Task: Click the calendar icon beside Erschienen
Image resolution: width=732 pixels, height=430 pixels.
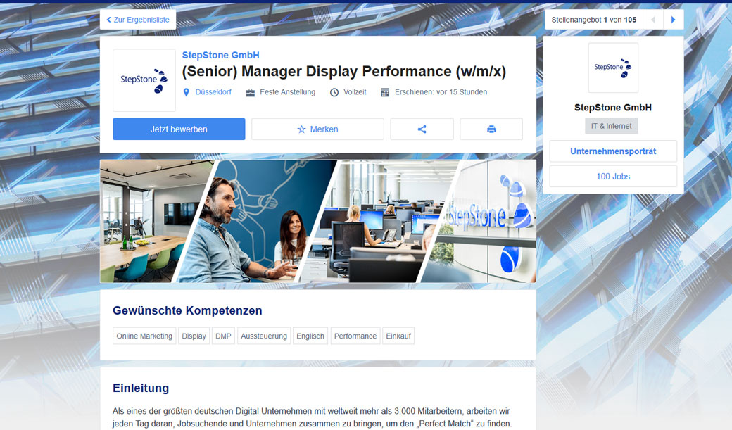Action: click(385, 92)
